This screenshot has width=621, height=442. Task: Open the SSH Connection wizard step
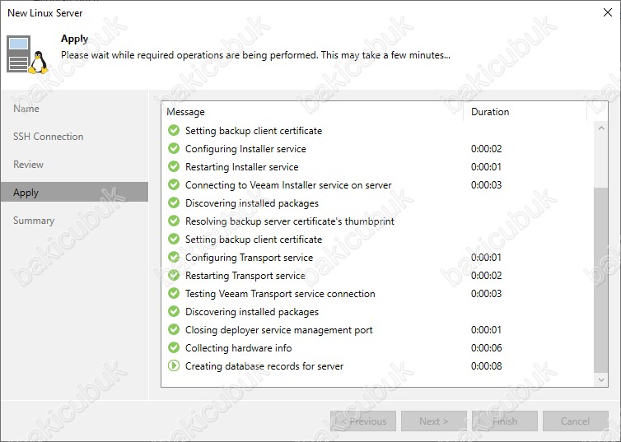point(49,137)
